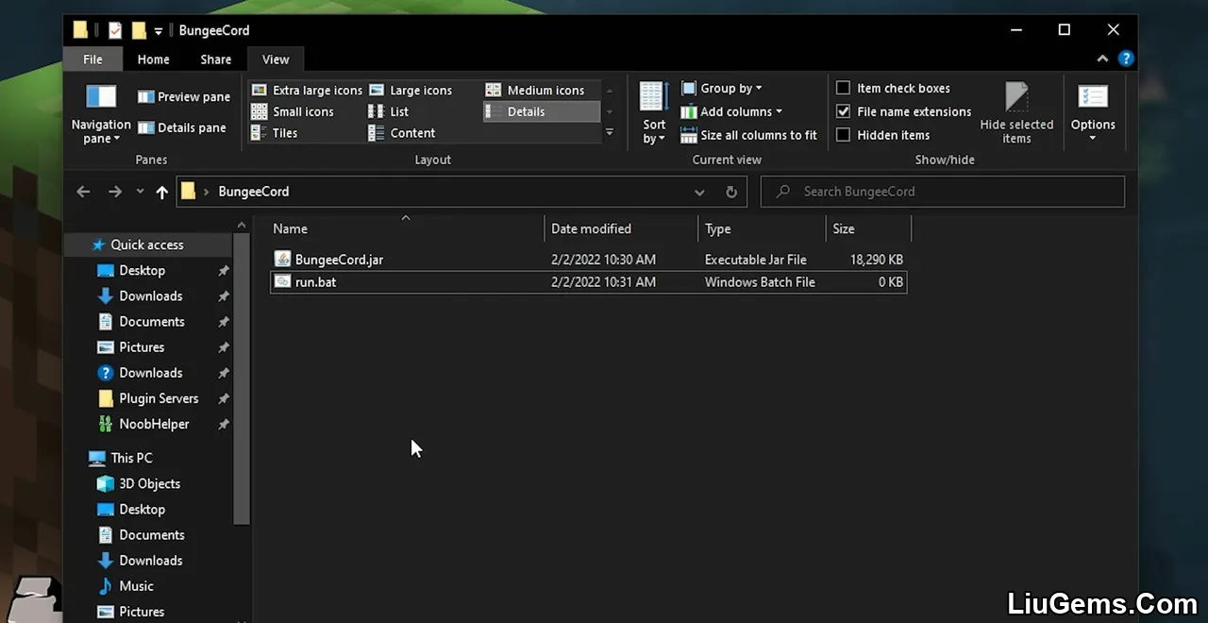Select Large icons layout
Image resolution: width=1208 pixels, height=623 pixels.
click(x=411, y=90)
